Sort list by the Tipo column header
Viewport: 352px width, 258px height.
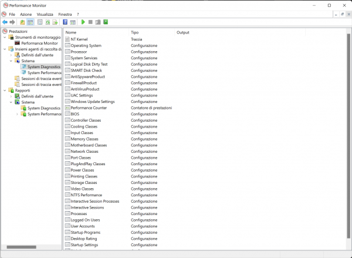tap(135, 32)
